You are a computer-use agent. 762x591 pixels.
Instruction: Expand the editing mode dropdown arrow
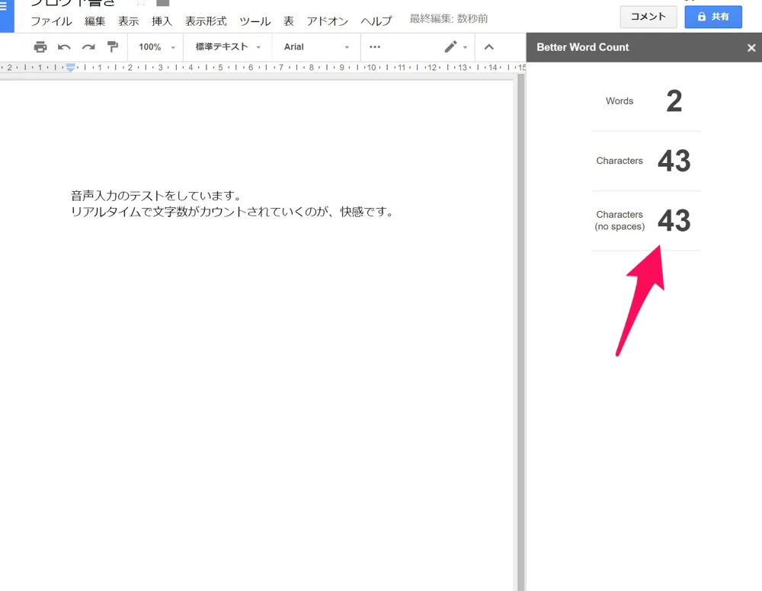point(465,47)
